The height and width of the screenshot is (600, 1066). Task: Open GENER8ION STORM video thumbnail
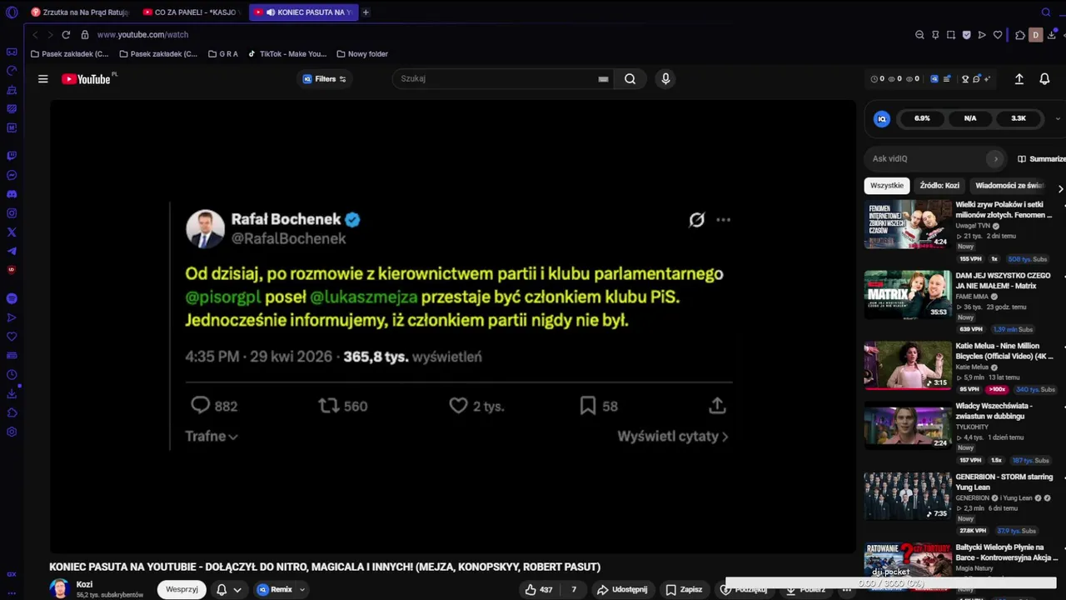907,496
